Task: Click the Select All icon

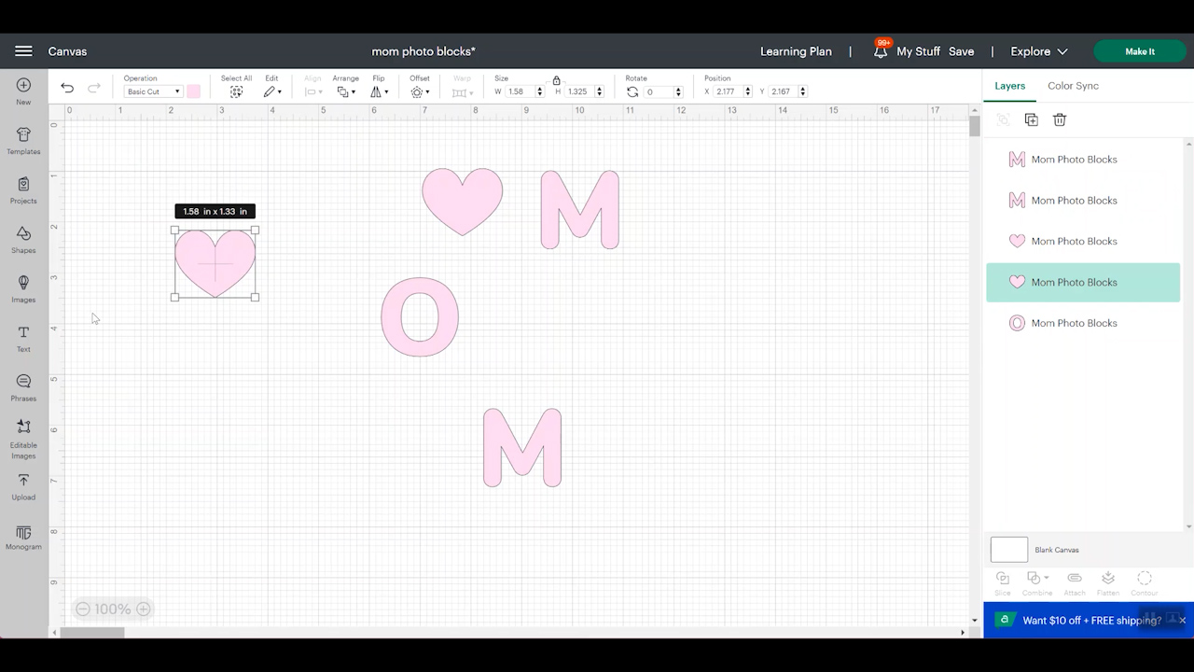Action: pyautogui.click(x=236, y=91)
